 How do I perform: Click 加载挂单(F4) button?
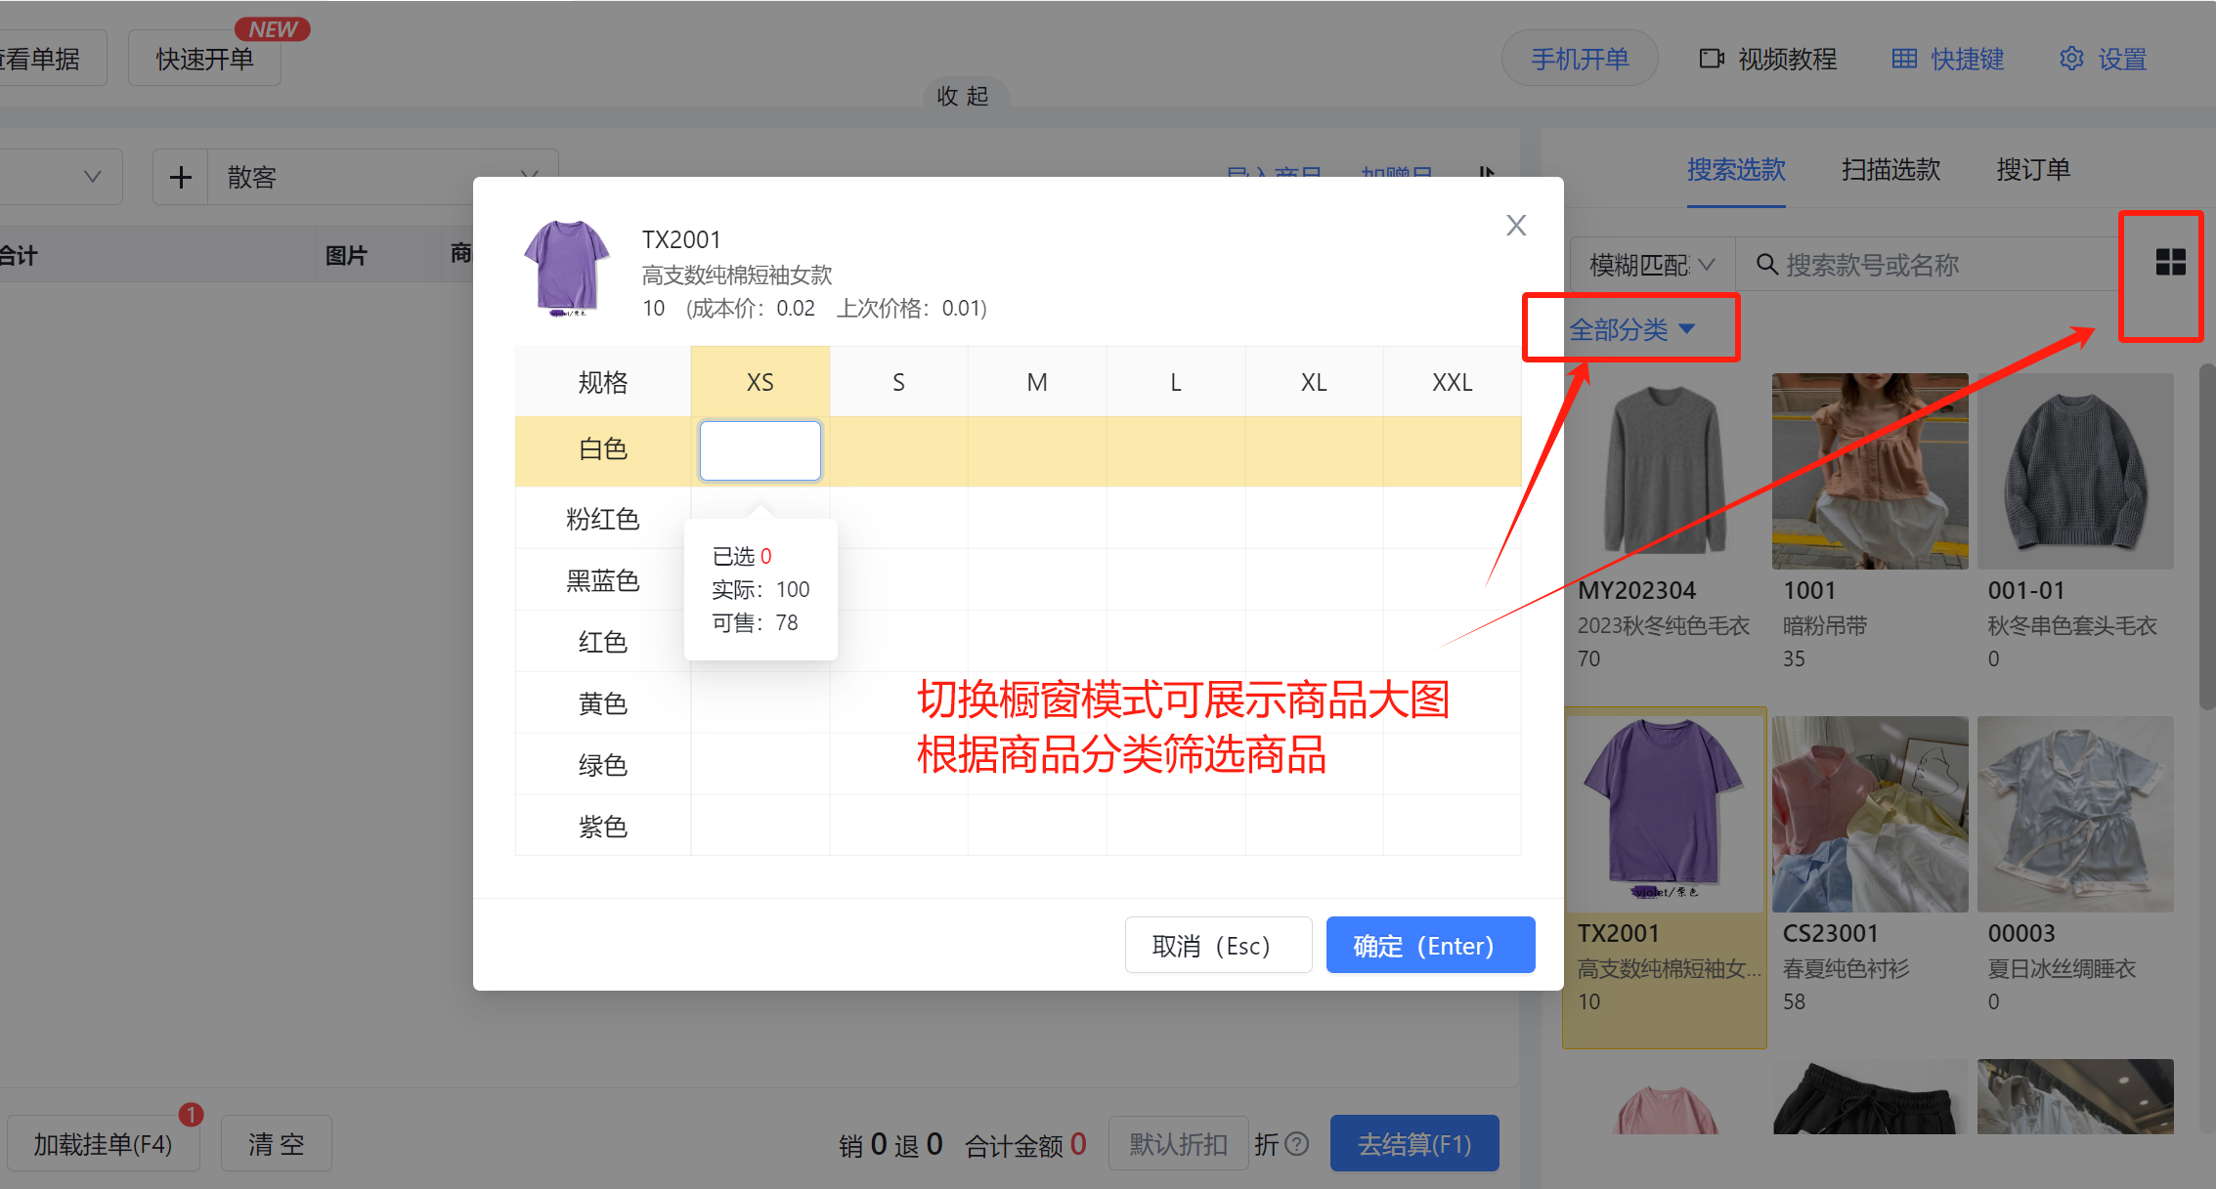[x=103, y=1143]
